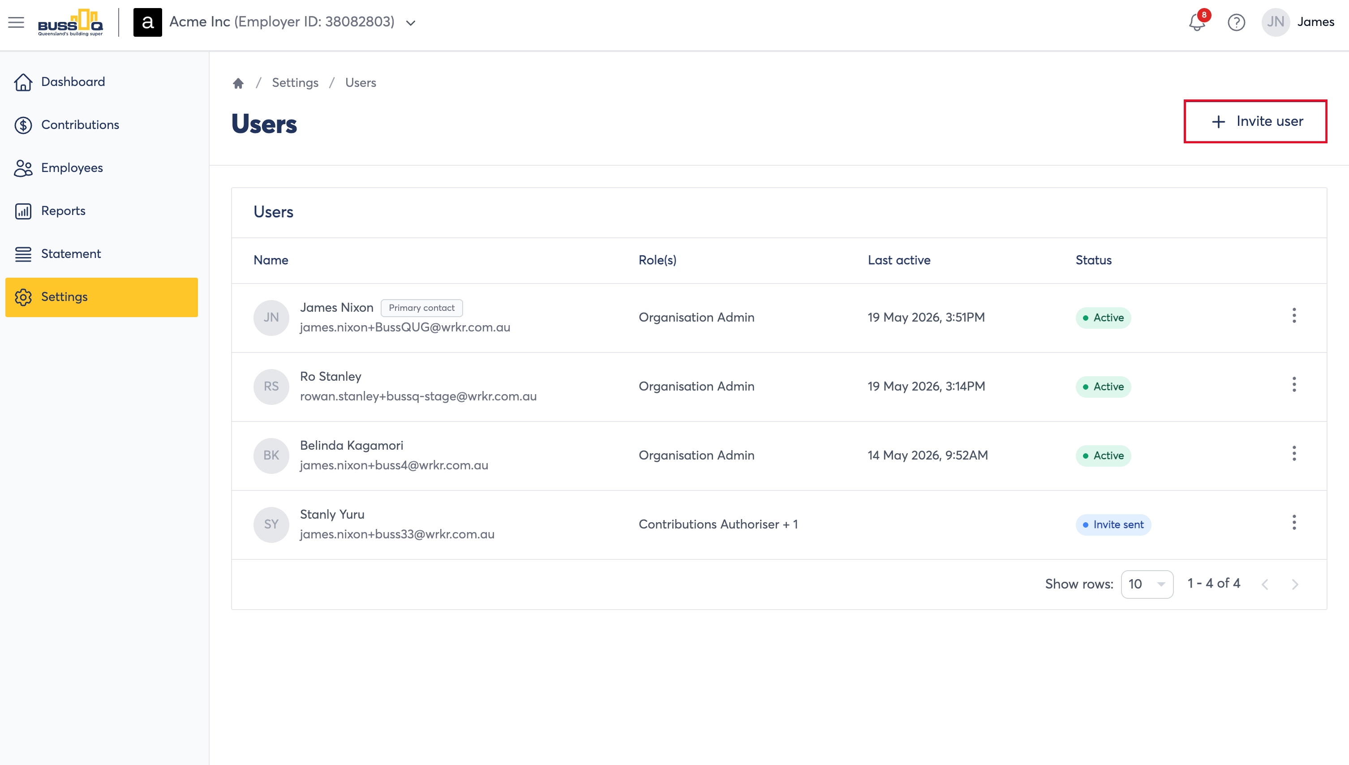
Task: Click email rowan.stanley+bussq-stage@wrkr.com.au
Action: [x=418, y=397]
